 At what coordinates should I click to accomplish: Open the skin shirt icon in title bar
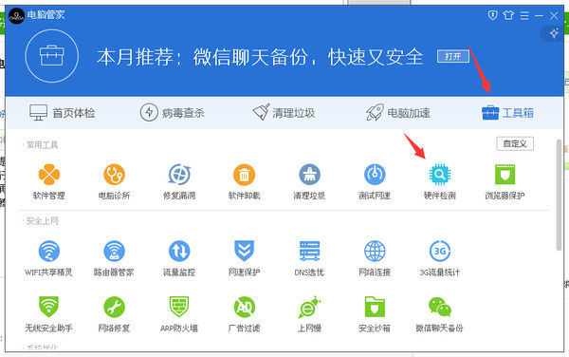pyautogui.click(x=508, y=15)
